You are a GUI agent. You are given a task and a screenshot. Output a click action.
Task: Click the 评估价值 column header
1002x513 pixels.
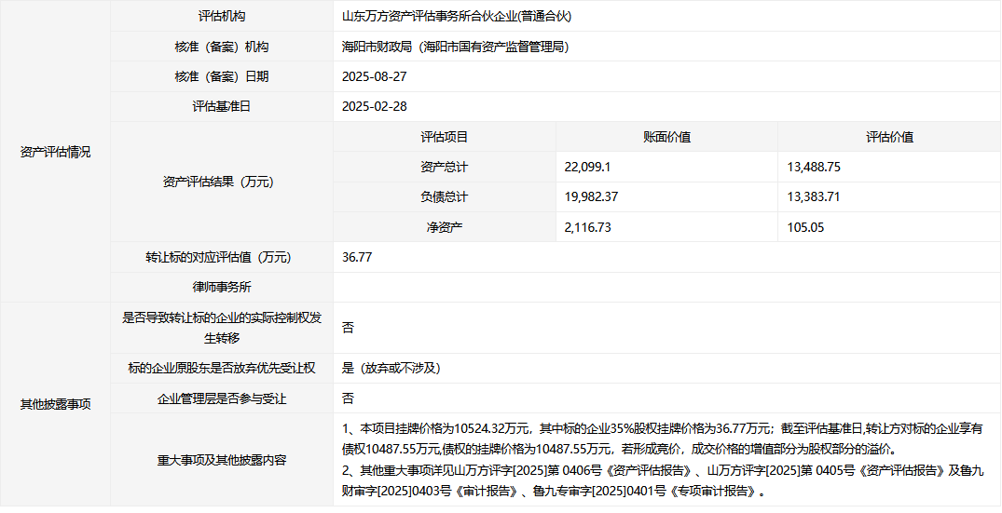click(x=889, y=137)
